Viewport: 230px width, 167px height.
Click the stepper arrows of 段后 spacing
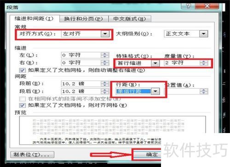coord(105,91)
